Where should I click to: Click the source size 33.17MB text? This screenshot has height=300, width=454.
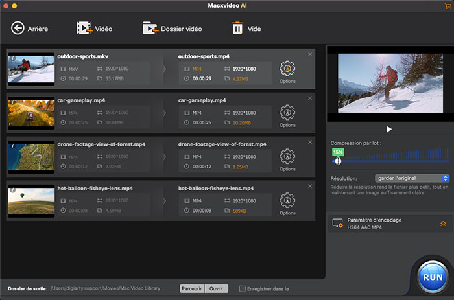(x=115, y=78)
